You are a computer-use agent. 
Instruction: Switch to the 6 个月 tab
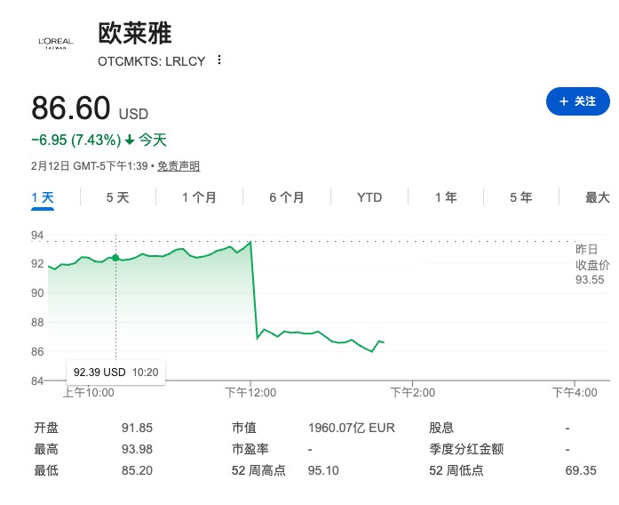287,197
